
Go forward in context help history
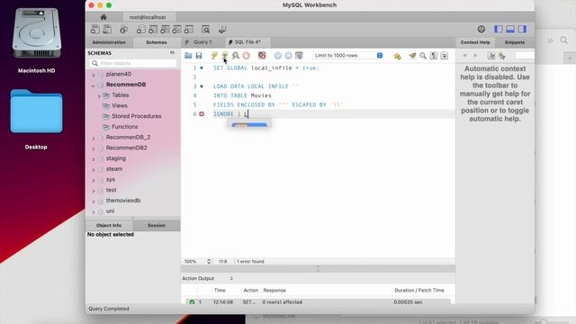475,56
